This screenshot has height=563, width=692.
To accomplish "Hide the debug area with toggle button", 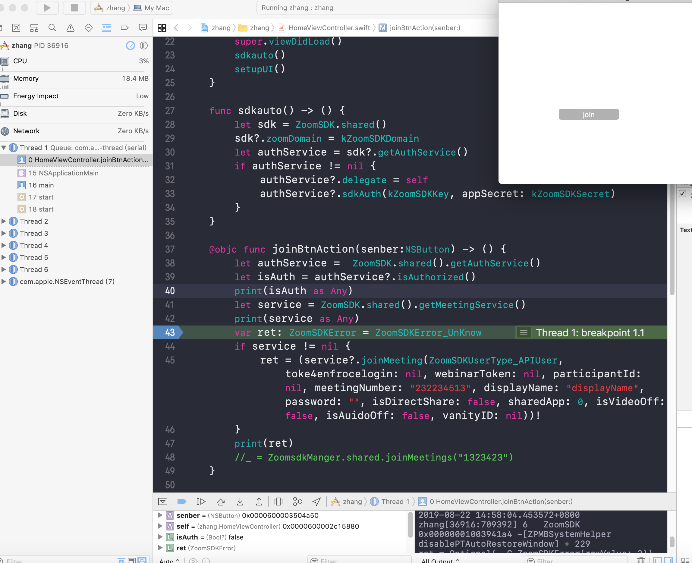I will point(163,502).
